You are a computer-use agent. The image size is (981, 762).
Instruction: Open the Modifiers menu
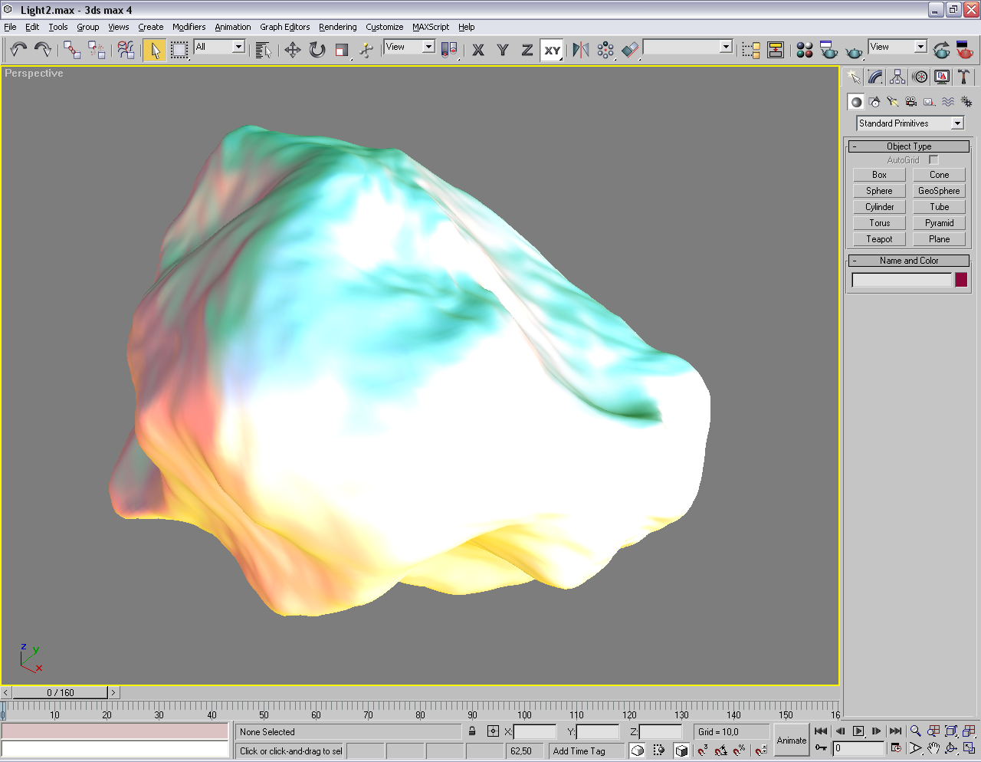[x=189, y=27]
